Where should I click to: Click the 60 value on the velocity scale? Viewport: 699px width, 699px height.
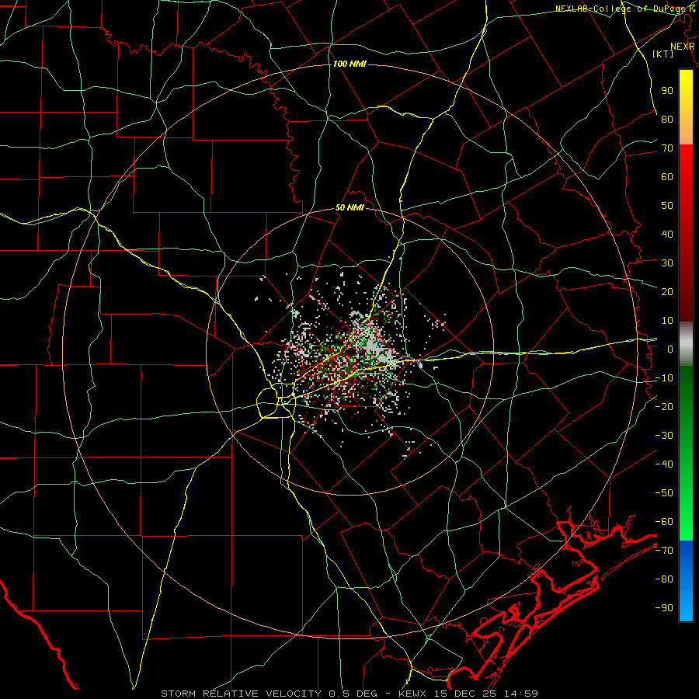[x=667, y=176]
